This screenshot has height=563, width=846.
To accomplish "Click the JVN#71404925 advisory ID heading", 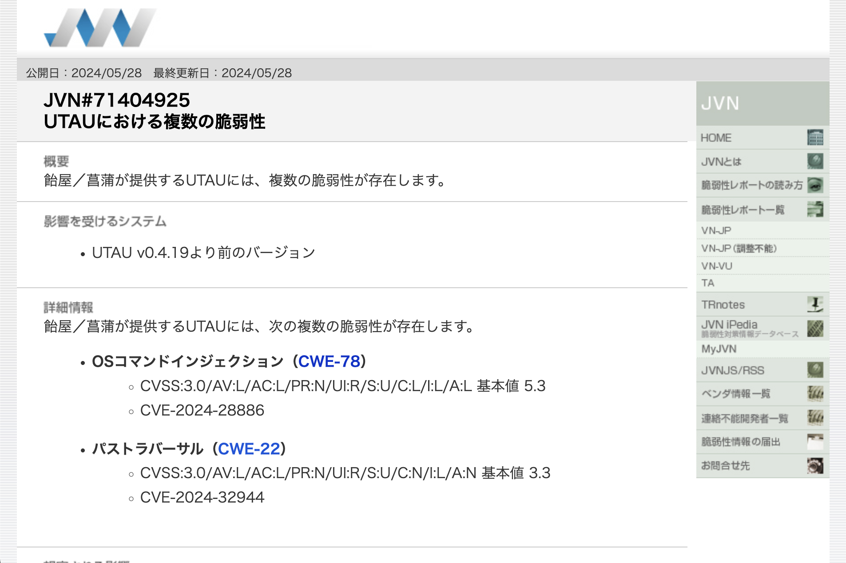I will (117, 100).
